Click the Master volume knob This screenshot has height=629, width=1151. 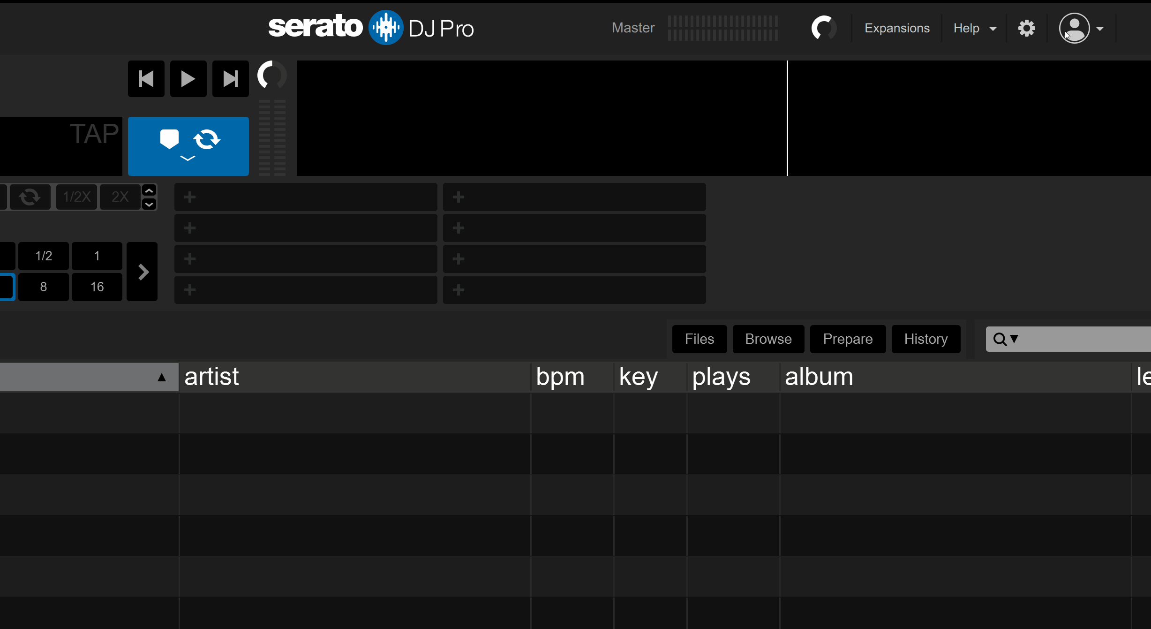coord(823,28)
